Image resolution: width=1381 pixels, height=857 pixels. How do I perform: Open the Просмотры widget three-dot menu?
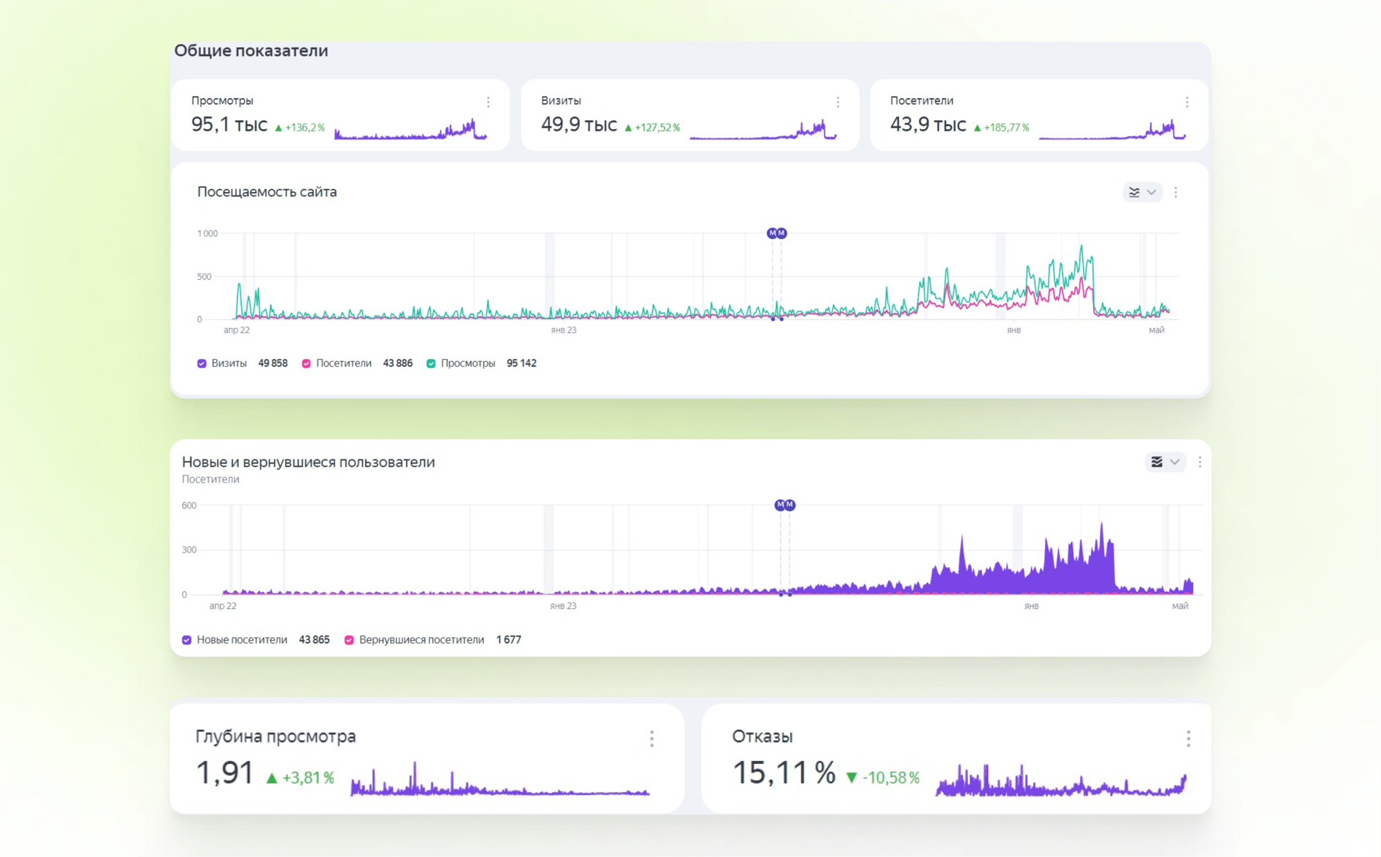coord(488,102)
